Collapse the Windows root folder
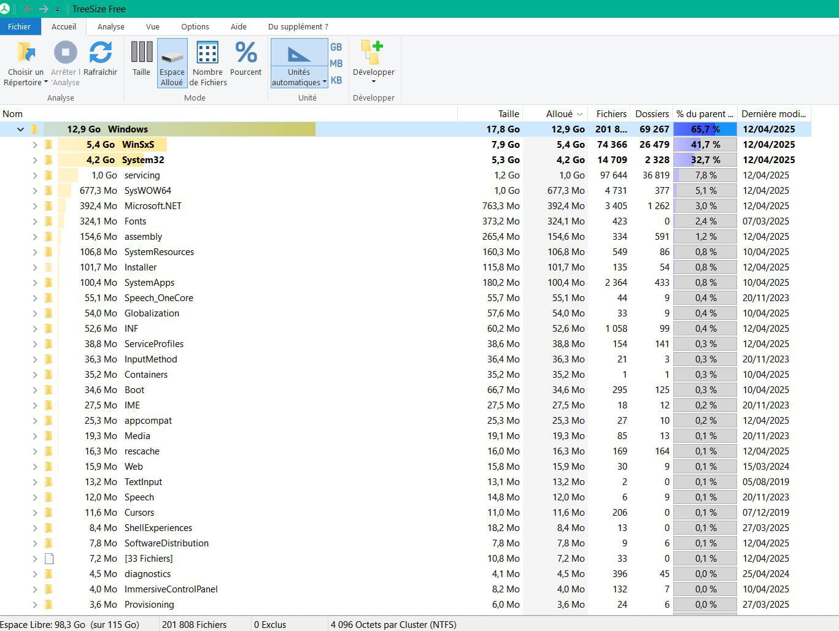The height and width of the screenshot is (631, 839). pos(20,129)
